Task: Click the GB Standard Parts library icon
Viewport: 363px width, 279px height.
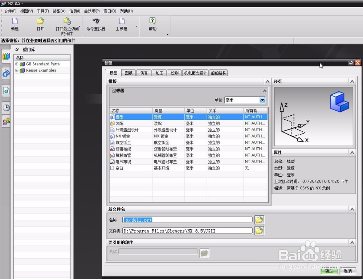Action: pos(23,64)
